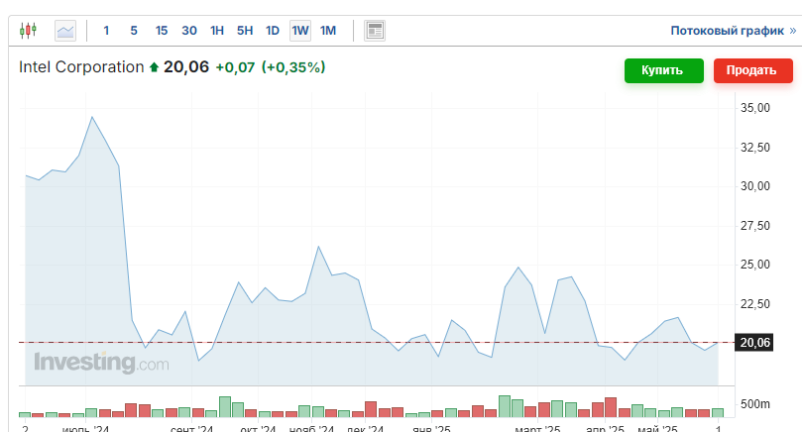This screenshot has height=432, width=802.
Task: Click the 35,00 axis label
Action: point(755,108)
